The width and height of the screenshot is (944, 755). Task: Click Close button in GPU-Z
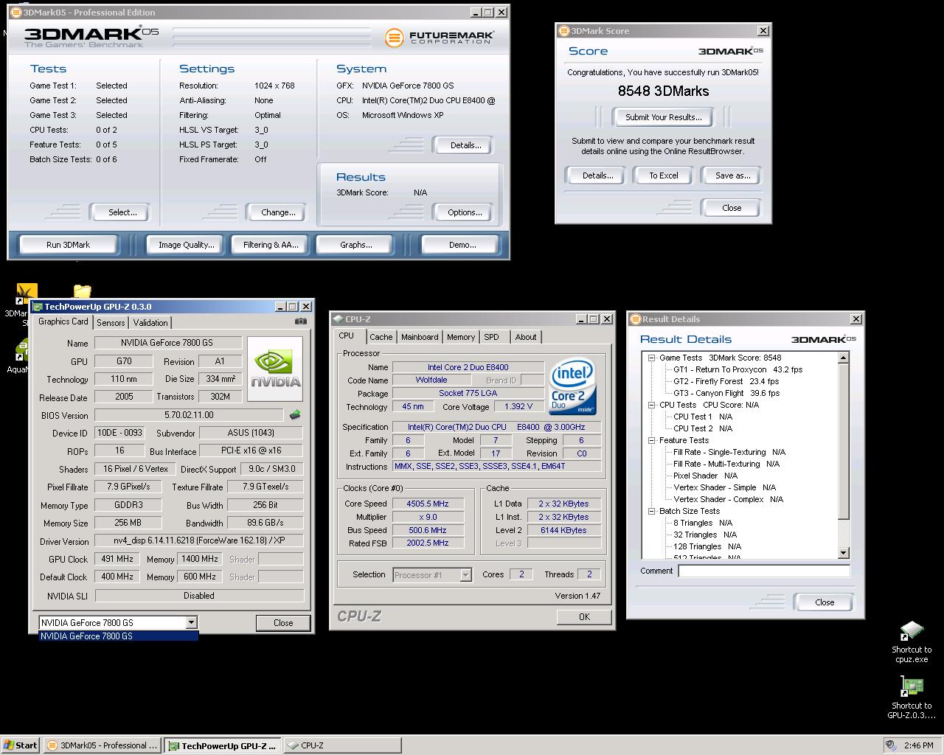tap(283, 623)
